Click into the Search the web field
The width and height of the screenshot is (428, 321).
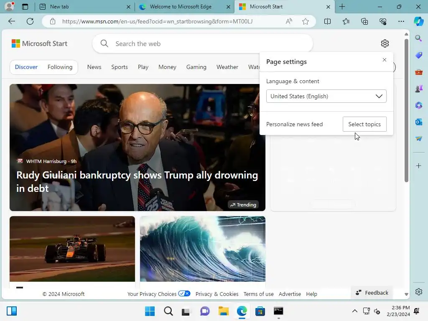(x=203, y=43)
